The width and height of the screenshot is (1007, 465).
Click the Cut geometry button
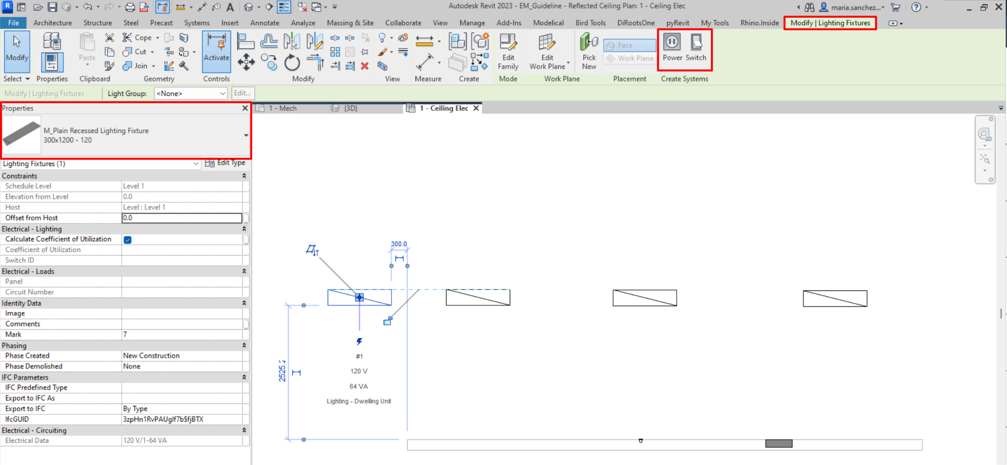[x=138, y=52]
